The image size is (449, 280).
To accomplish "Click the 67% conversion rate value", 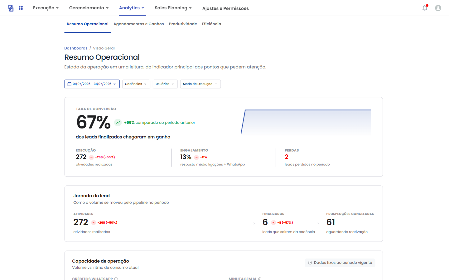I will point(94,122).
